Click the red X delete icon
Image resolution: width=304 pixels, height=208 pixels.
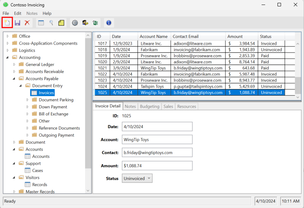27,23
